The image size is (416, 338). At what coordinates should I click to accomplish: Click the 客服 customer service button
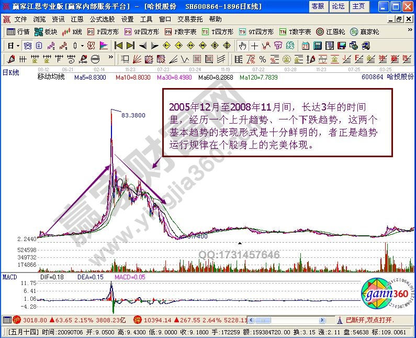(318, 6)
